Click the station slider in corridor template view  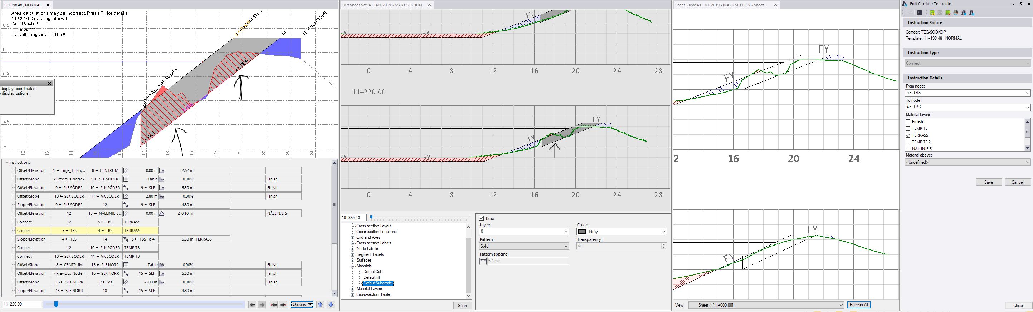coord(56,304)
